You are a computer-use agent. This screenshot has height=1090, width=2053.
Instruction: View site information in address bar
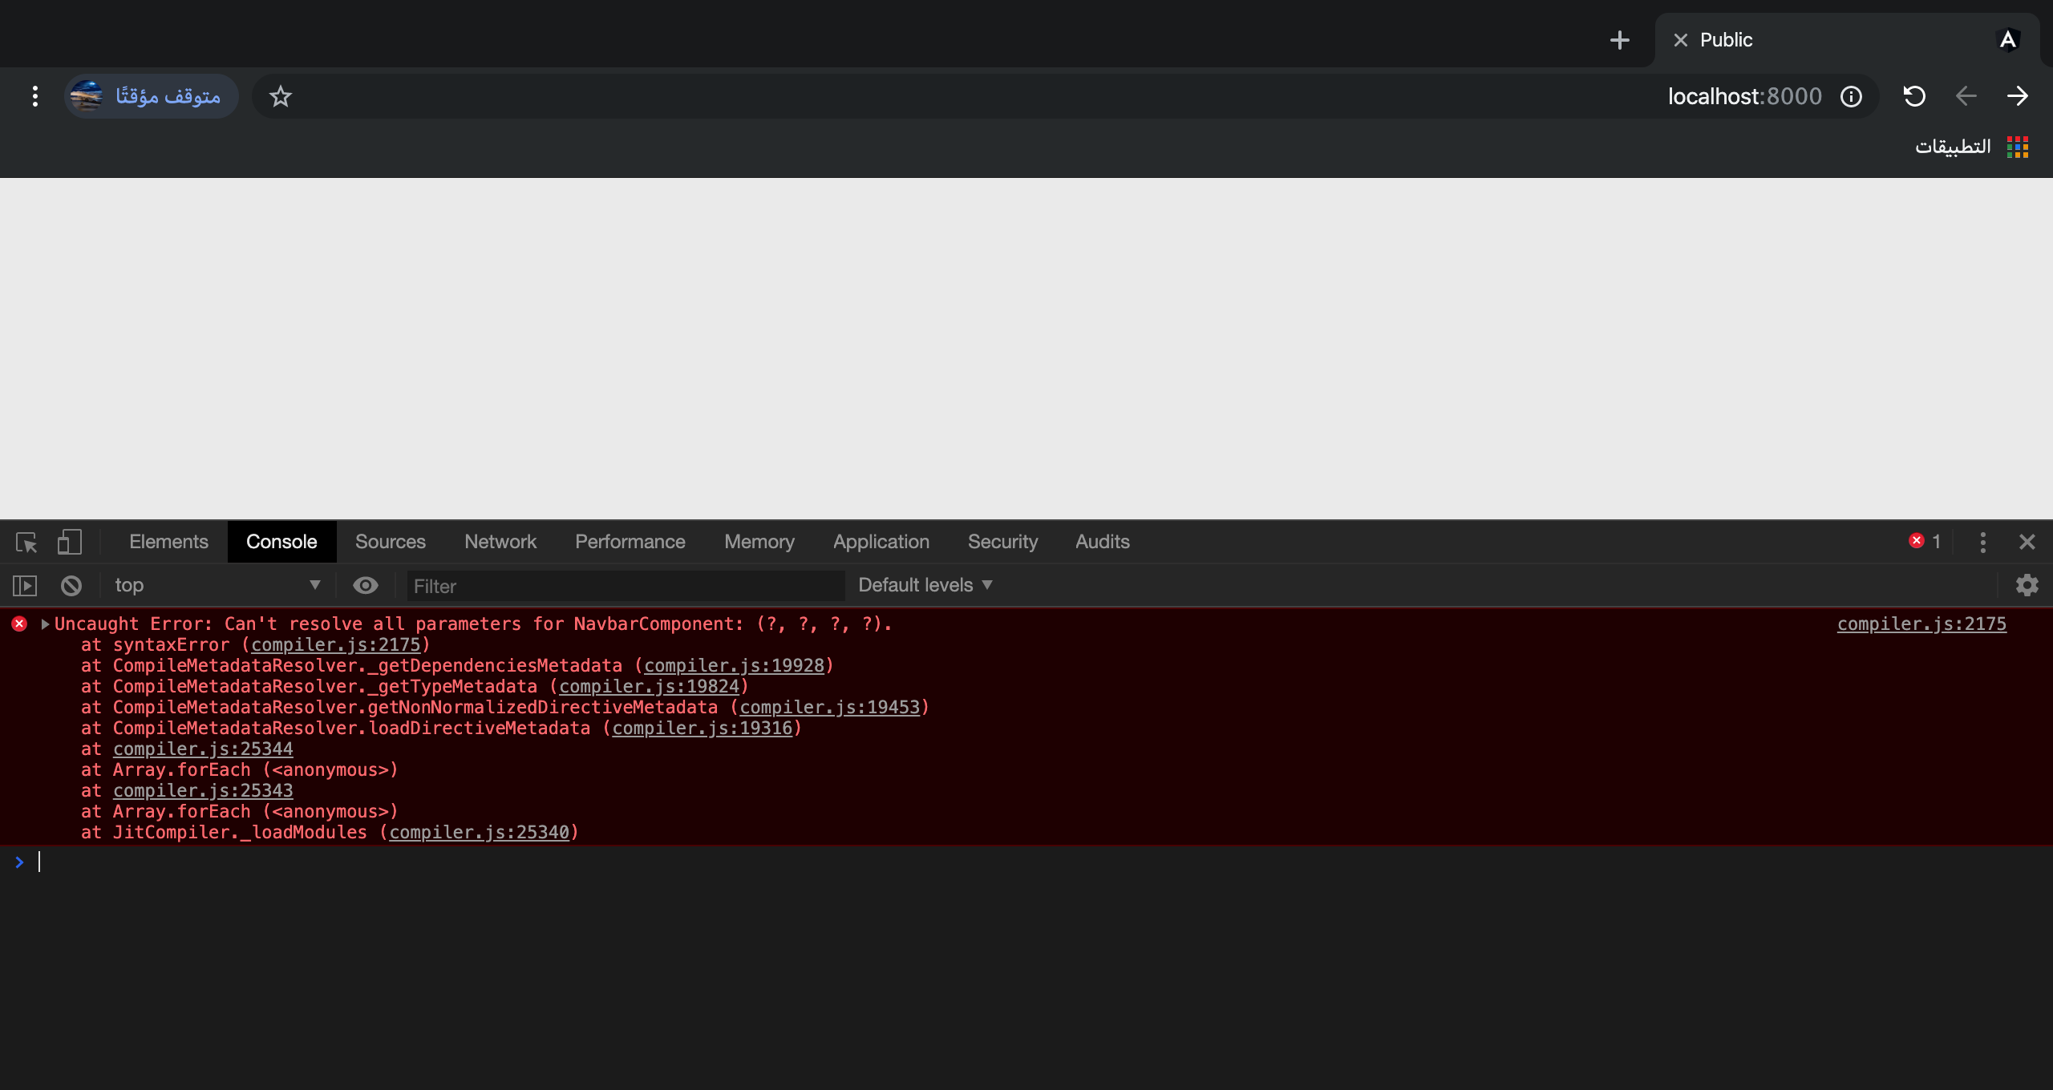(x=1851, y=96)
